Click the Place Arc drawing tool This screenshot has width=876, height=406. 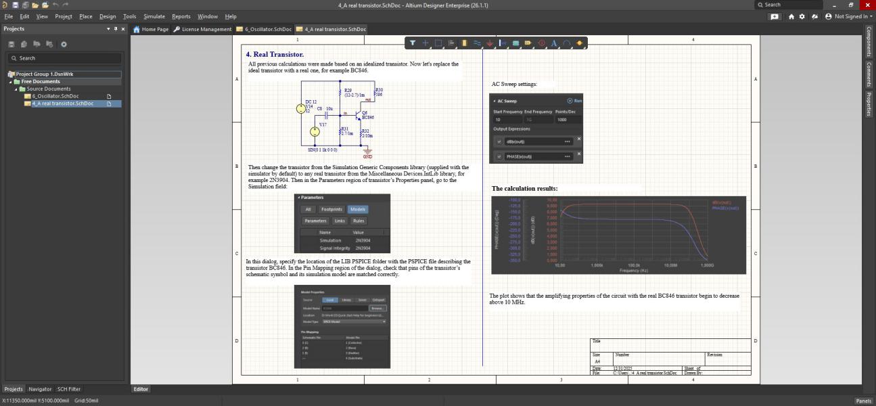tap(567, 43)
